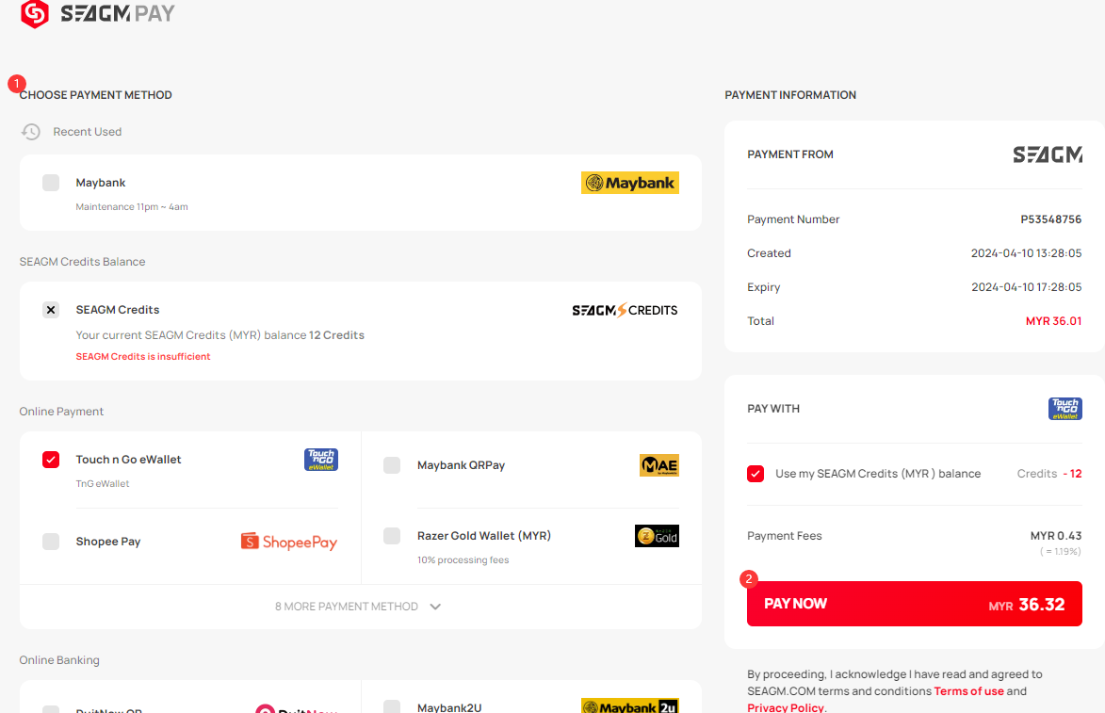Image resolution: width=1105 pixels, height=713 pixels.
Task: Click the 'Online Banking' section label
Action: [59, 660]
